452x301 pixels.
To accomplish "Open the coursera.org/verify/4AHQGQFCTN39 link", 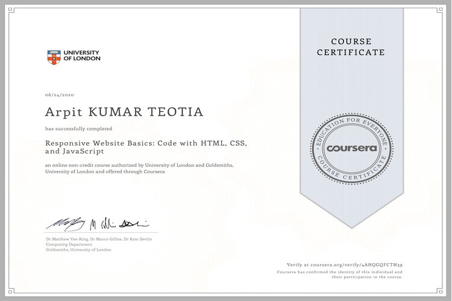I will click(361, 264).
